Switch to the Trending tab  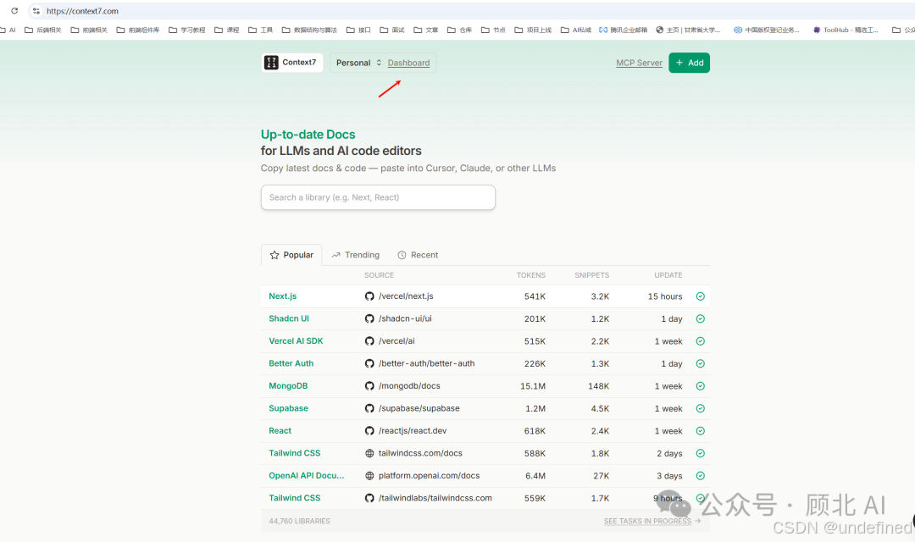[x=355, y=255]
